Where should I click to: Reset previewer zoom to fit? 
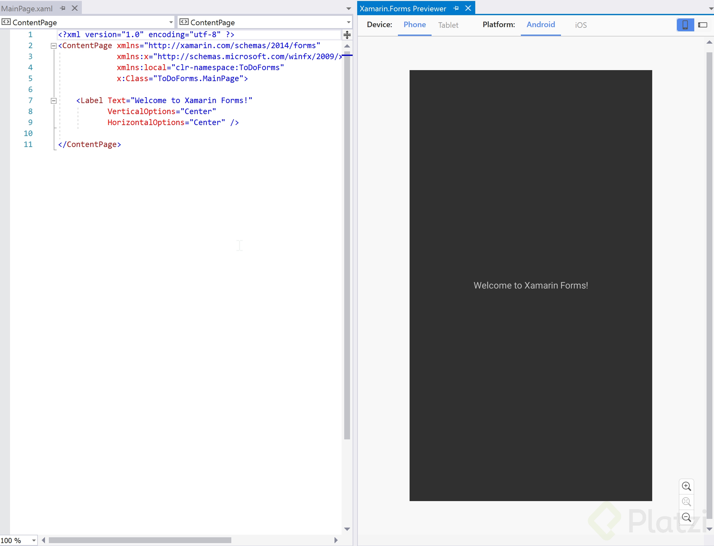pos(687,502)
